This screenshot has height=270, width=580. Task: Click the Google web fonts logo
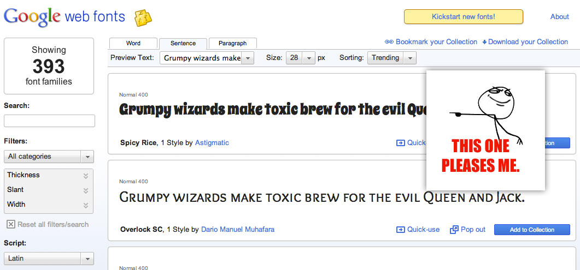pos(65,16)
